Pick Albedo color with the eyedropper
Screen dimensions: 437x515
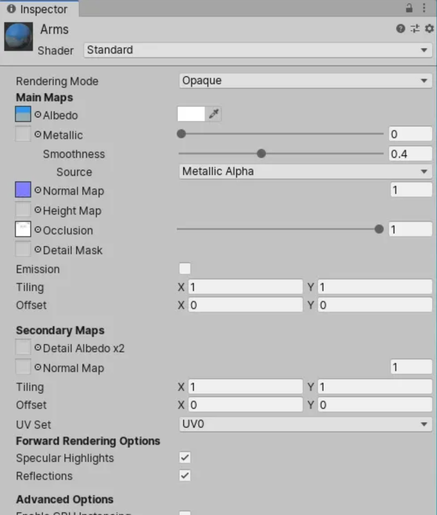[214, 115]
